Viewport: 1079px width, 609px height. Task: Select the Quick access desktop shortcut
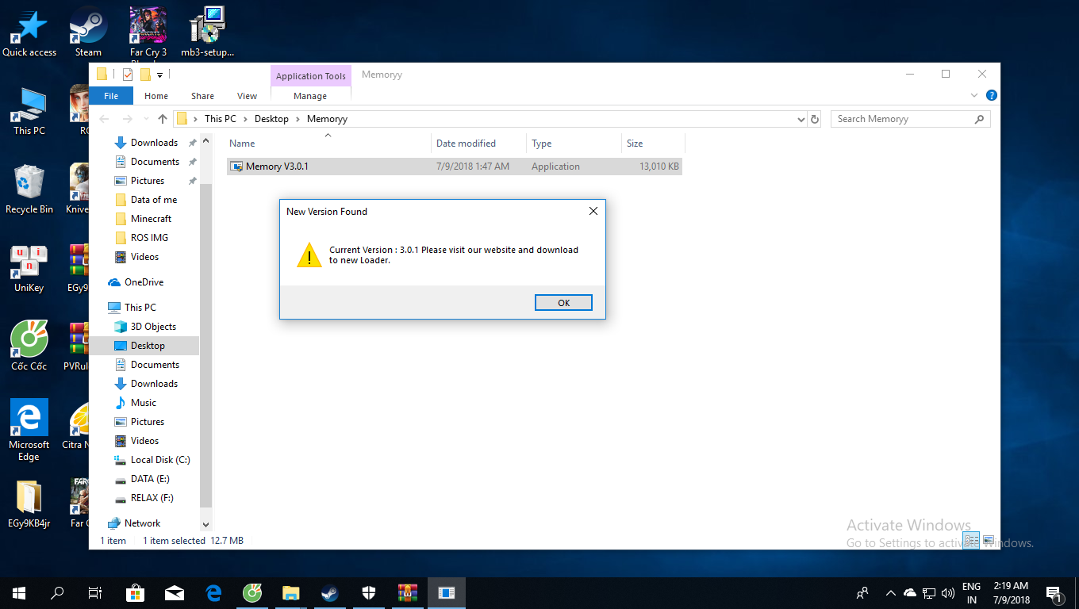(x=29, y=33)
